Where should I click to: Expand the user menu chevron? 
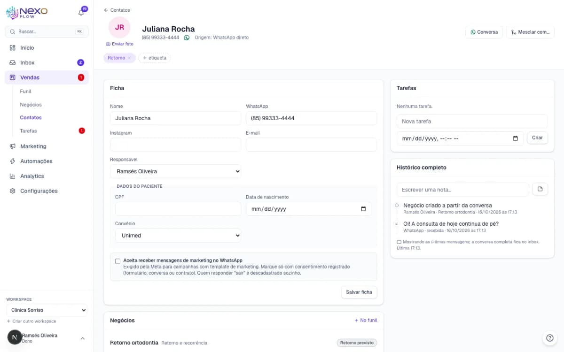tap(83, 338)
